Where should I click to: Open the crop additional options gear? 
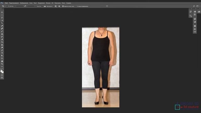pos(59,6)
